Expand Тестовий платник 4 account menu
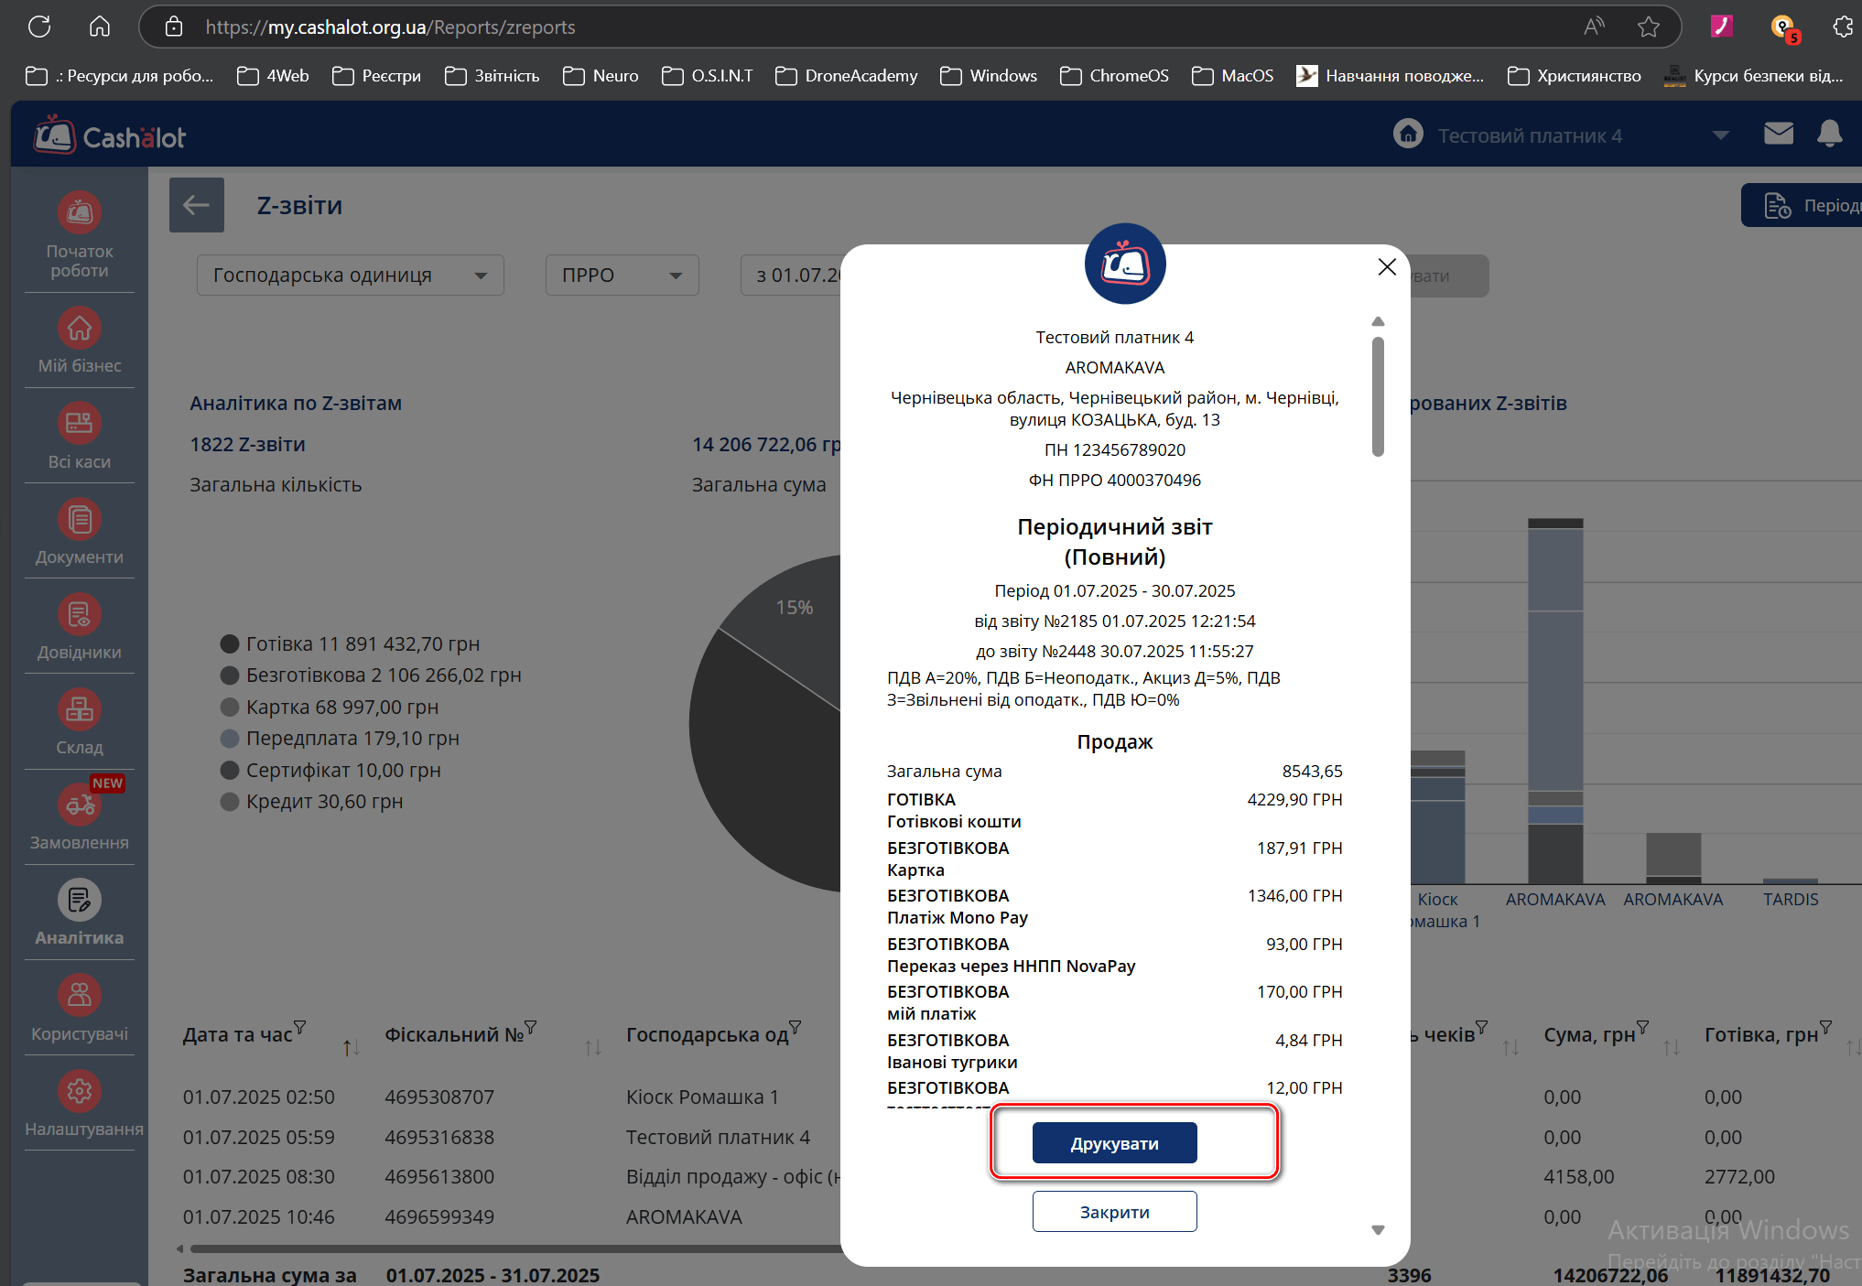The width and height of the screenshot is (1862, 1286). tap(1720, 135)
